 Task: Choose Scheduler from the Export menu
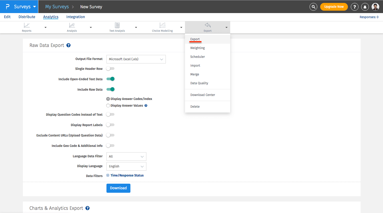tap(197, 57)
